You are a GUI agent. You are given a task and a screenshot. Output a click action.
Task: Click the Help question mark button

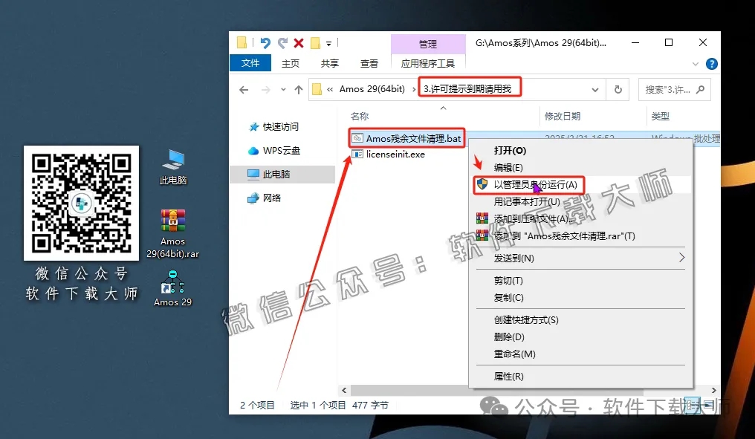[711, 63]
